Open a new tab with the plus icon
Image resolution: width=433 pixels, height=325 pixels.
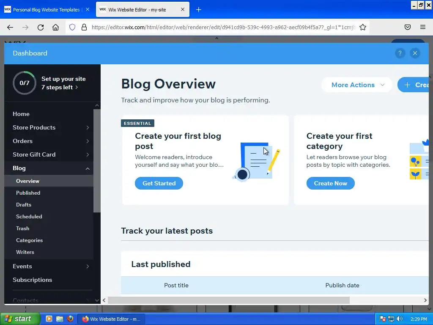(198, 10)
